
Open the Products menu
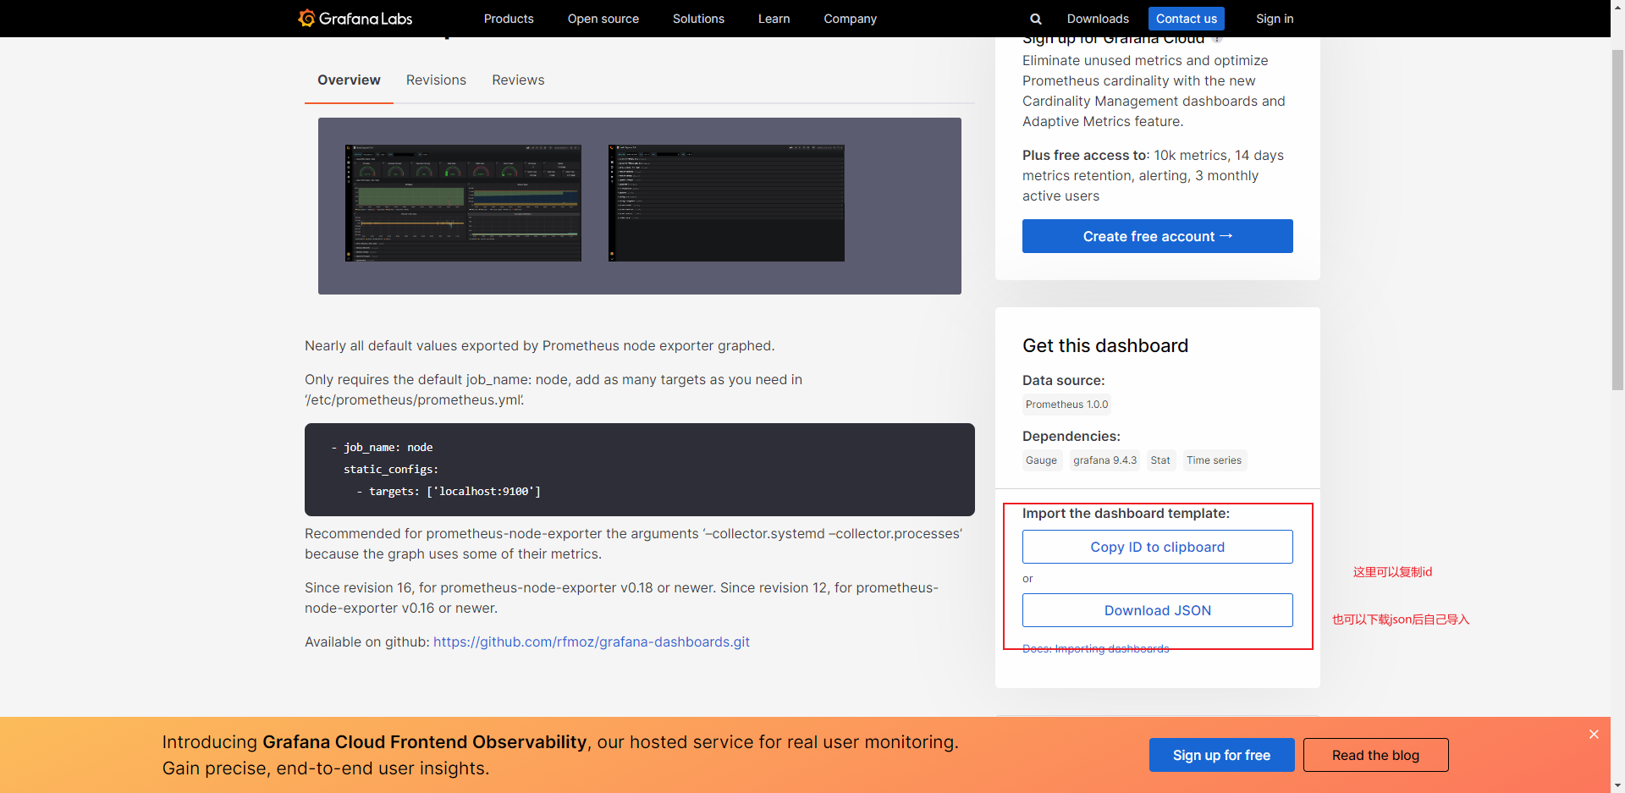[x=509, y=19]
